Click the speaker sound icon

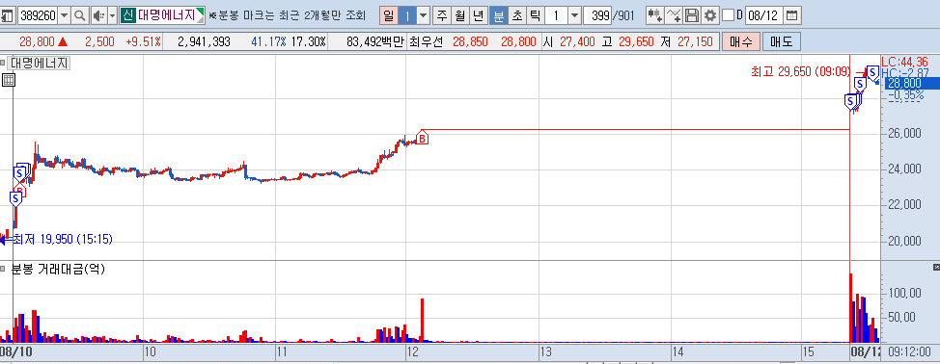pos(98,15)
